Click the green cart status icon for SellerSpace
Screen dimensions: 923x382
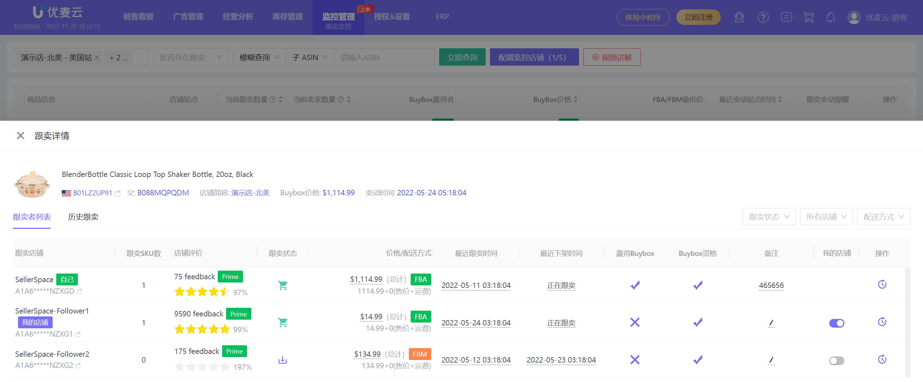[283, 285]
